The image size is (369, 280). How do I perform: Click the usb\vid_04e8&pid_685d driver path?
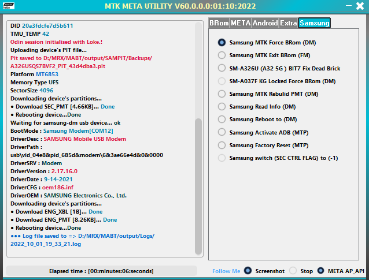(x=87, y=155)
